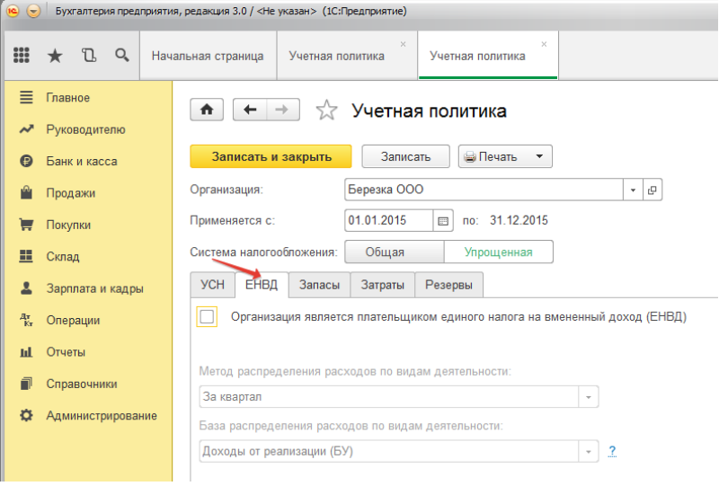Click the Записать и закрыть button
Viewport: 719px width, 486px height.
[271, 156]
